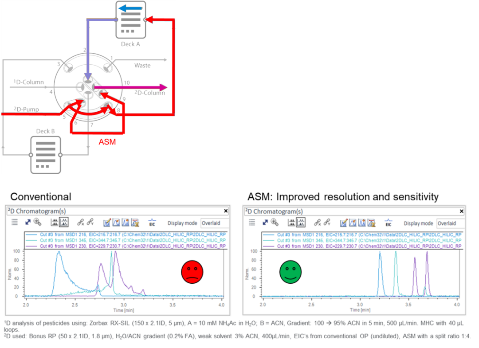Click 'Time [min]' axis label in Conventional plot
This screenshot has height=348, width=479.
pyautogui.click(x=124, y=310)
